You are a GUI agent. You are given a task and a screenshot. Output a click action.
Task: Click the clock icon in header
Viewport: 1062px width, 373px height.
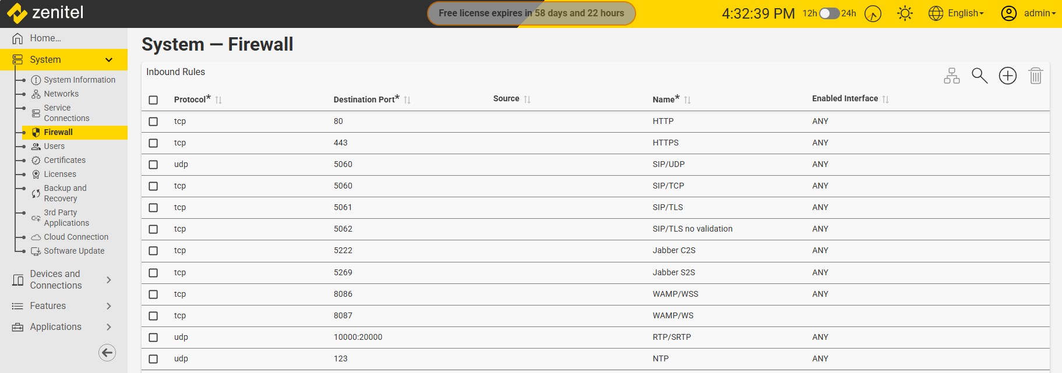tap(873, 13)
